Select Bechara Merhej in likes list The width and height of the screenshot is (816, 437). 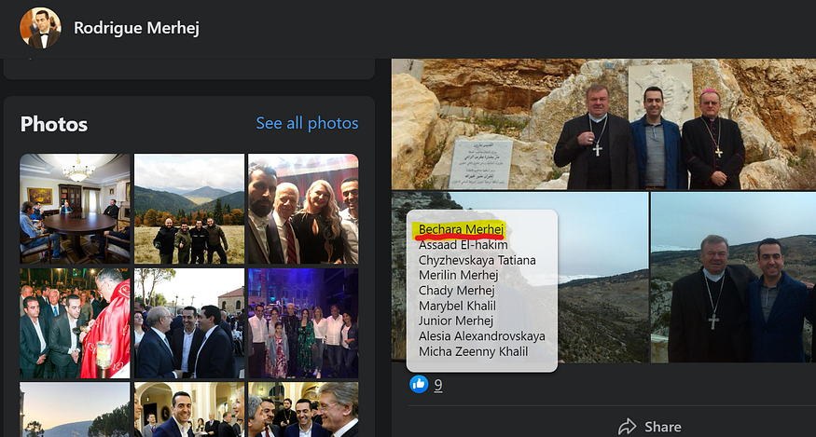point(462,229)
